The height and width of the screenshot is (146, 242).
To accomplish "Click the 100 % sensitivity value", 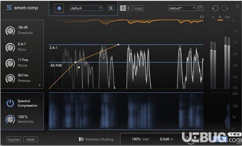I will click(x=23, y=117).
